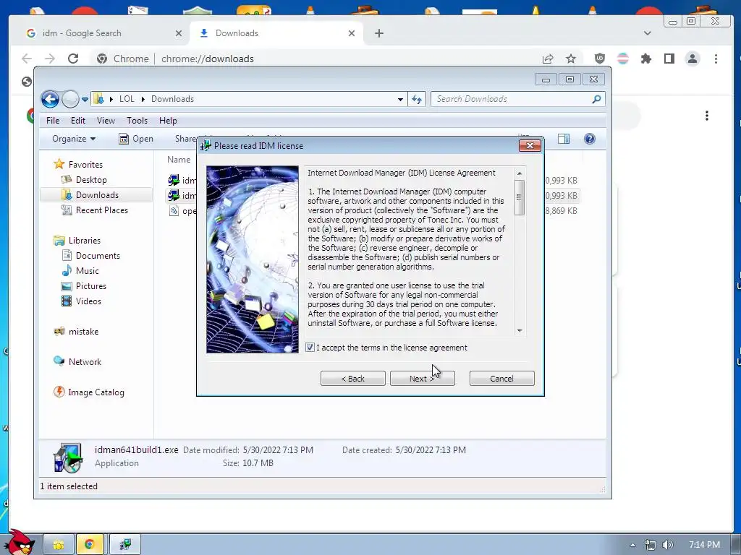Select Recent Places in navigation pane

pyautogui.click(x=101, y=210)
